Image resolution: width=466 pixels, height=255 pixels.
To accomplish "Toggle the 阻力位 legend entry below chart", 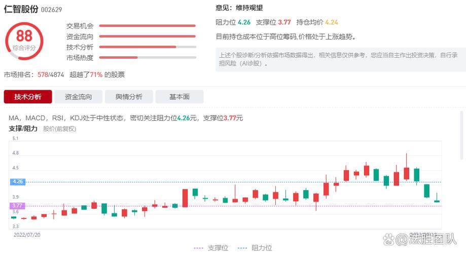I will (255, 248).
